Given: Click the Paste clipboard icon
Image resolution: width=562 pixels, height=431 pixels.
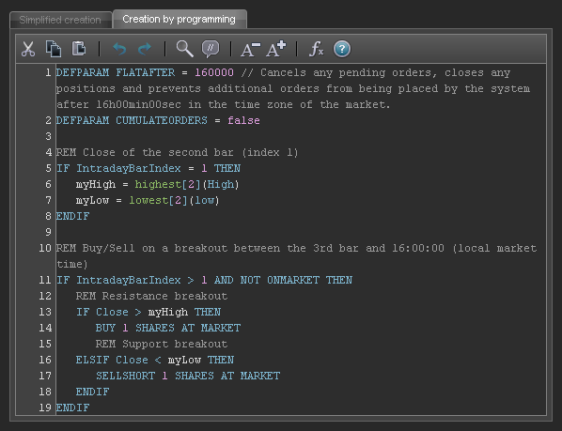Looking at the screenshot, I should coord(79,49).
